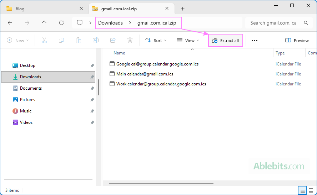This screenshot has width=317, height=195.
Task: Click the pin icon beside Downloads
Action: tap(92, 77)
